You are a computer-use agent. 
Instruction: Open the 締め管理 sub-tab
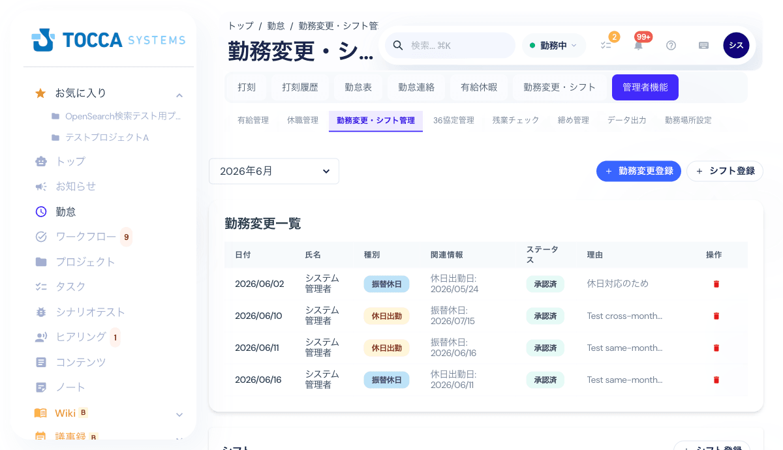[574, 121]
